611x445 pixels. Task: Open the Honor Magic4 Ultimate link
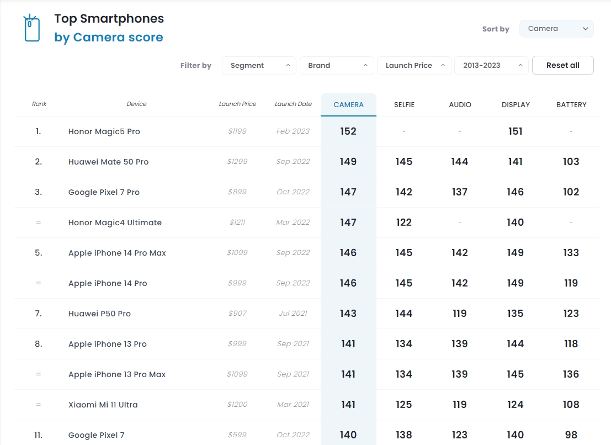pyautogui.click(x=115, y=223)
